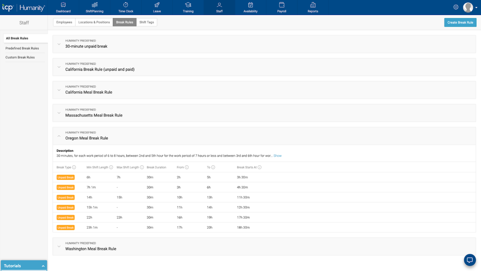Collapse the Oregon Meal Break Rule
The width and height of the screenshot is (481, 271).
click(x=59, y=136)
